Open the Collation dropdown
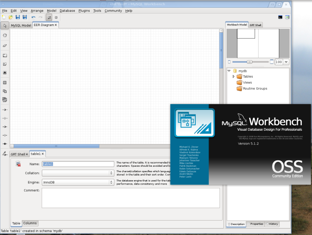Image resolution: width=312 pixels, height=235 pixels. (x=78, y=173)
